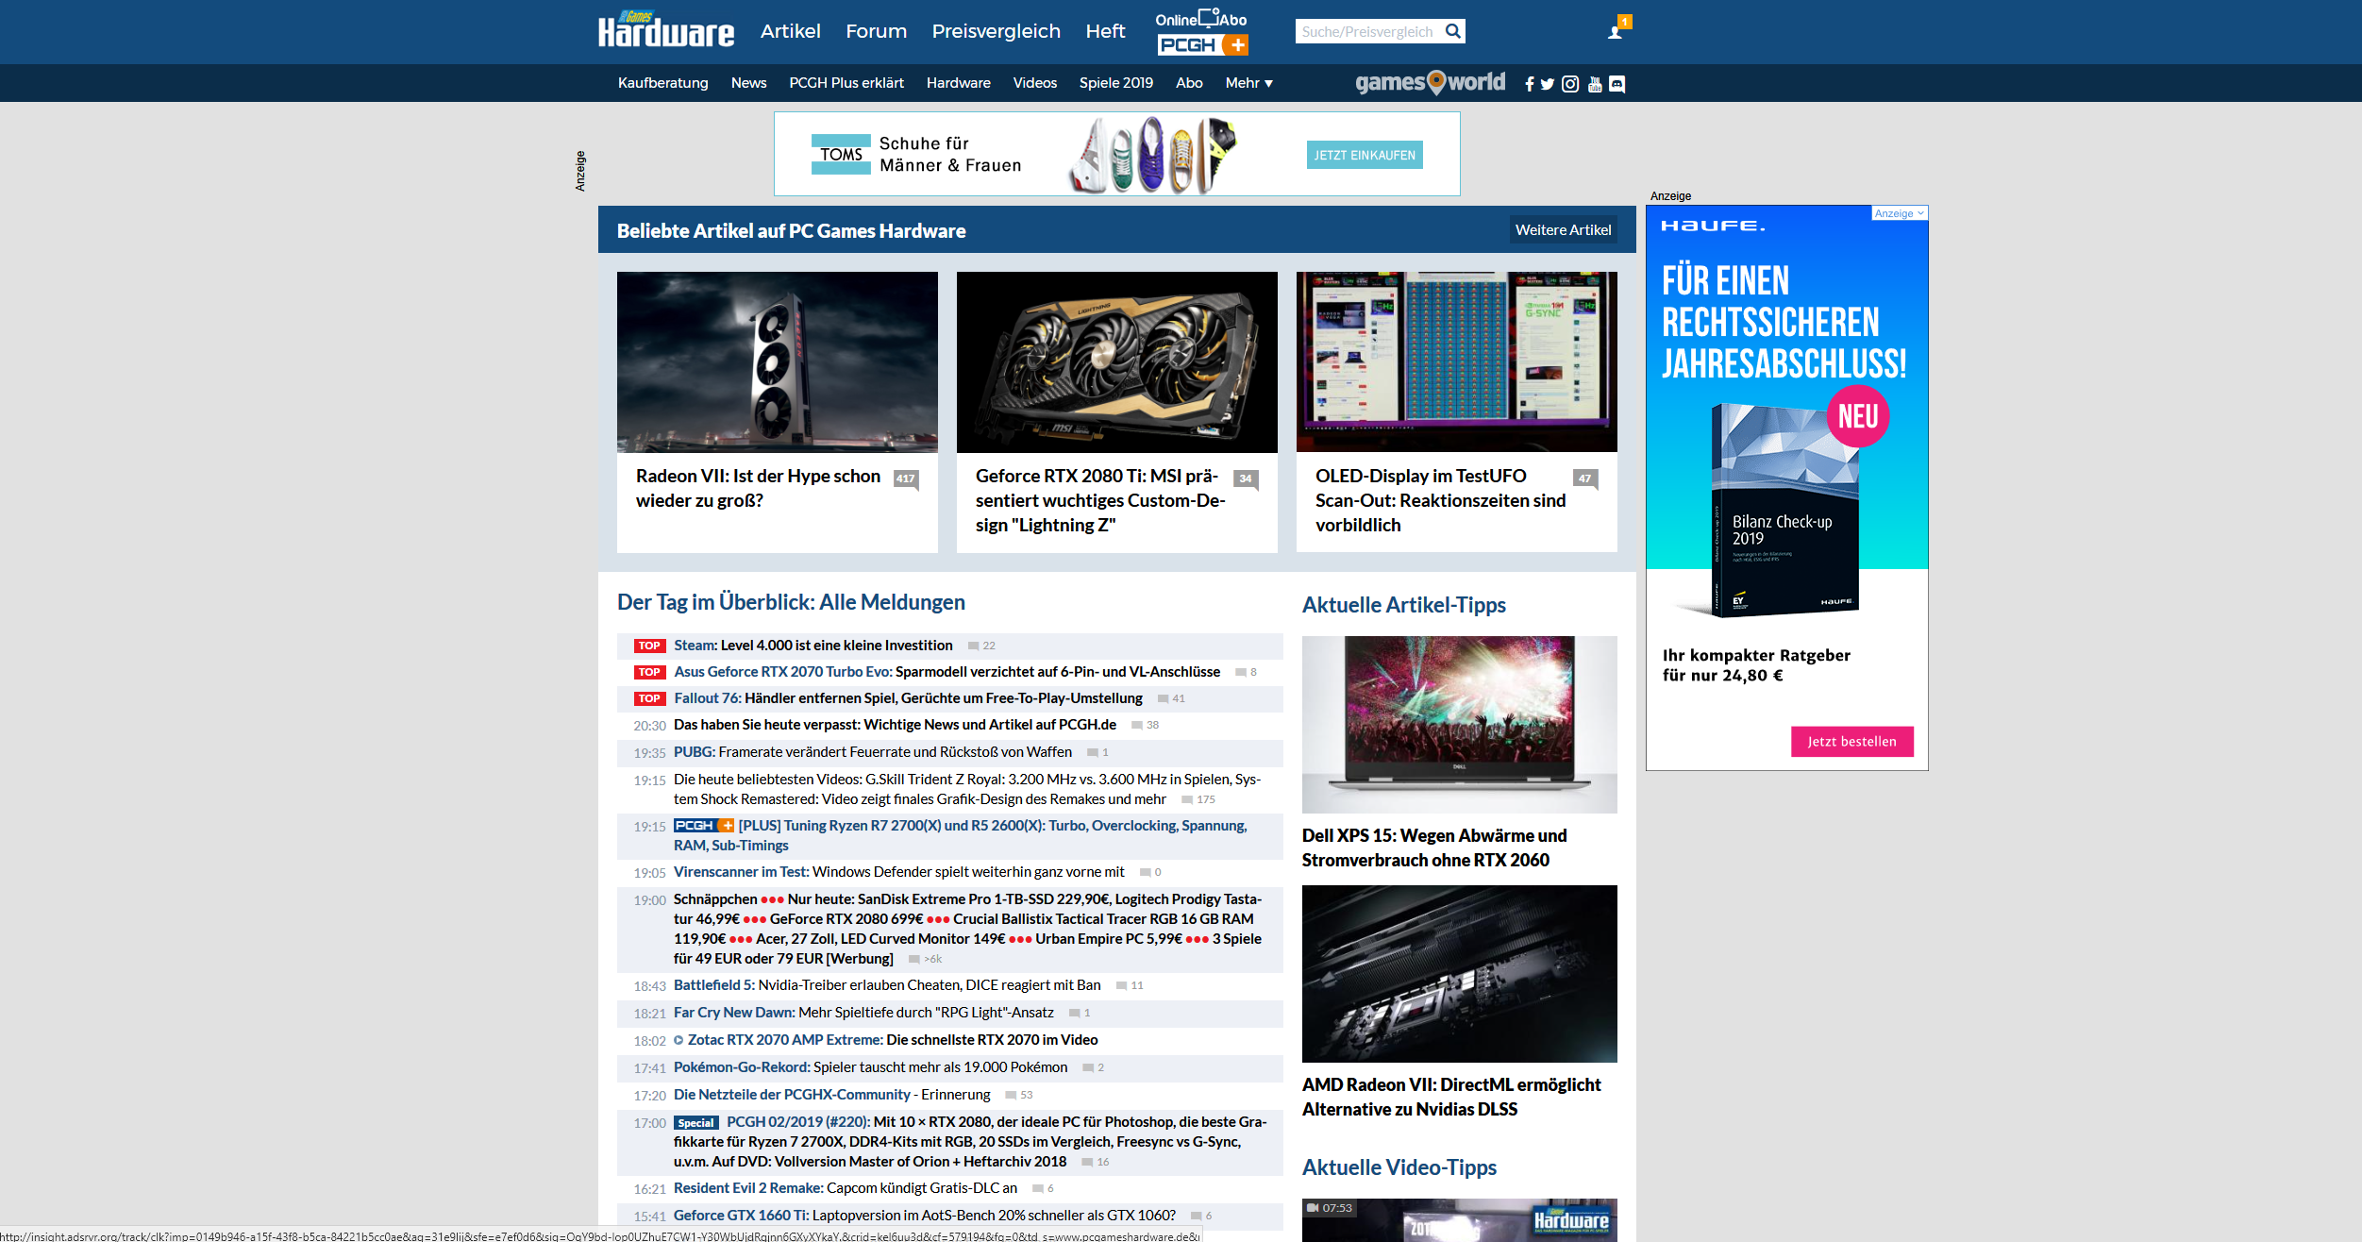
Task: Open the Radeon VII hype headline
Action: (758, 489)
